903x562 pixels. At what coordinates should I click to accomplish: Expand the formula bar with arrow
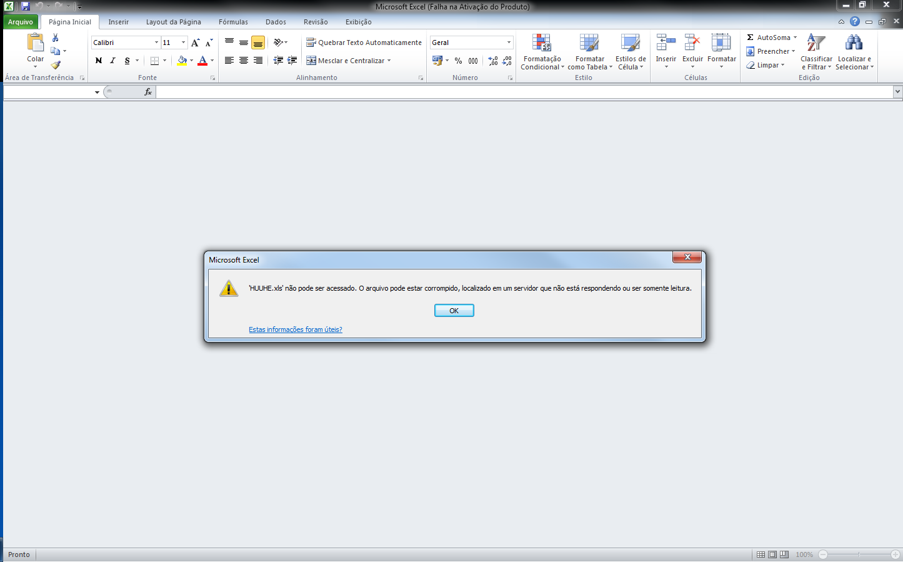(898, 92)
